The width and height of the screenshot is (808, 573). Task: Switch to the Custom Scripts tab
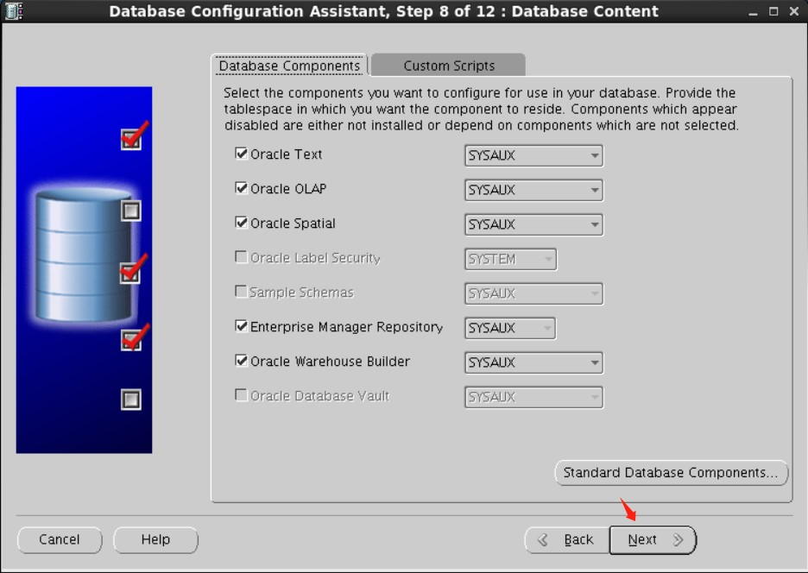(x=448, y=66)
